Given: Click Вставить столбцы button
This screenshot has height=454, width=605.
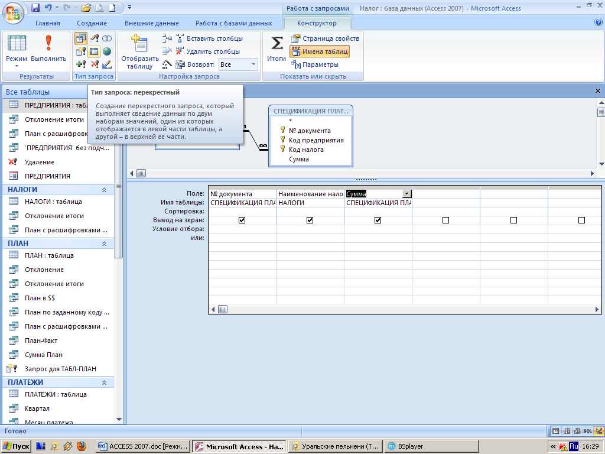Looking at the screenshot, I should click(210, 38).
